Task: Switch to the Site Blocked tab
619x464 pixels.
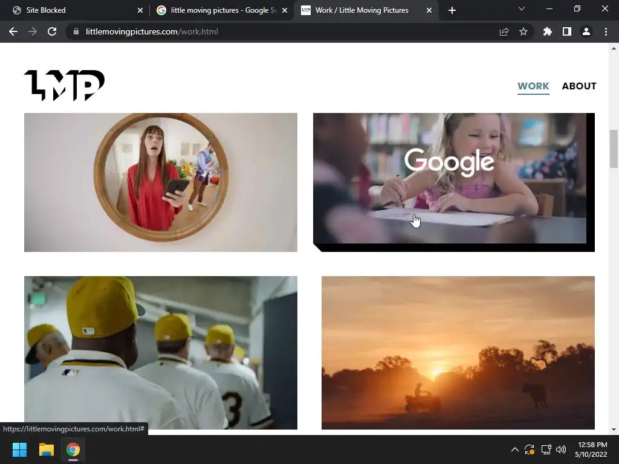Action: tap(75, 10)
